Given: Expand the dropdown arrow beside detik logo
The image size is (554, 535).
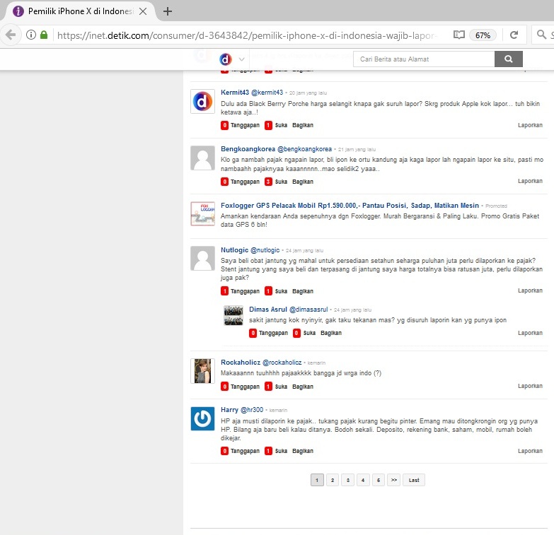Looking at the screenshot, I should pos(242,59).
